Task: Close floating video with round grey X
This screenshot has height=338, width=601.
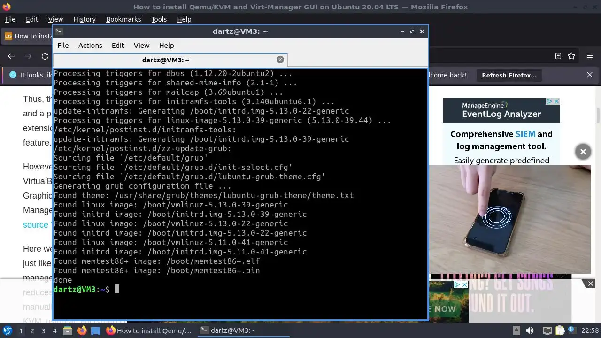Action: click(583, 152)
